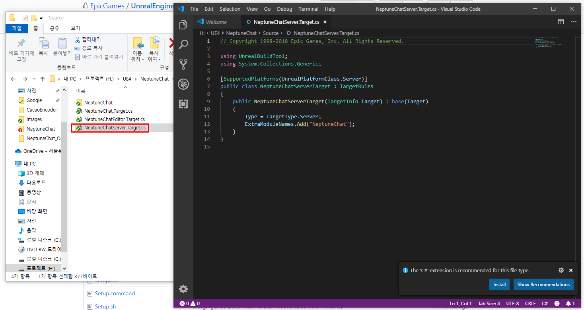The width and height of the screenshot is (584, 310).
Task: Open the Selection menu in VS Code
Action: [230, 9]
